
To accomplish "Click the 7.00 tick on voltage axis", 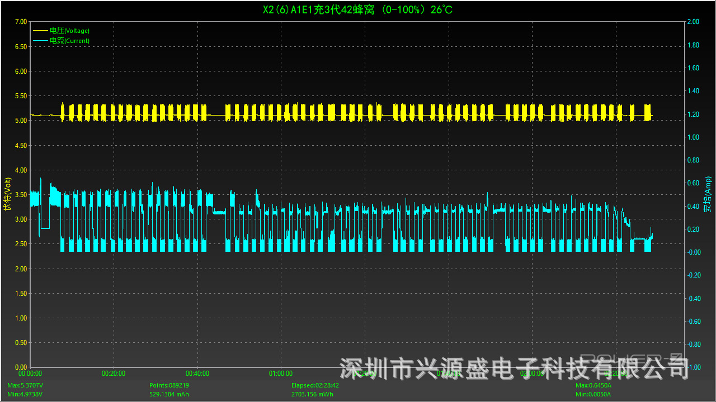I will coord(20,22).
